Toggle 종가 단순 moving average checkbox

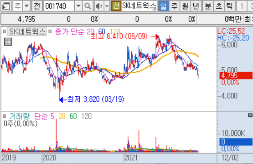point(50,31)
